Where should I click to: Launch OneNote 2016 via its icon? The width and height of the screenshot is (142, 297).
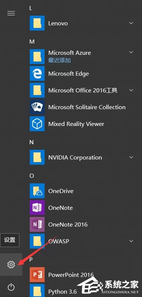(x=37, y=224)
